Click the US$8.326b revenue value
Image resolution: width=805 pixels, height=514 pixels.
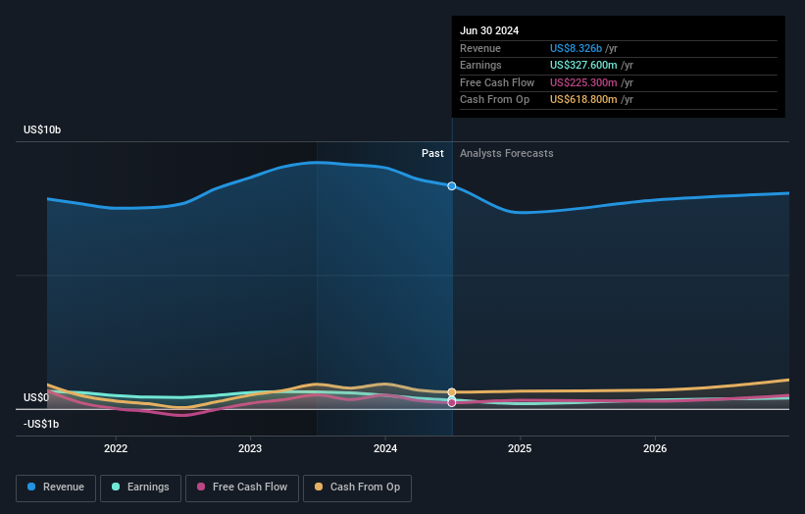[x=576, y=48]
